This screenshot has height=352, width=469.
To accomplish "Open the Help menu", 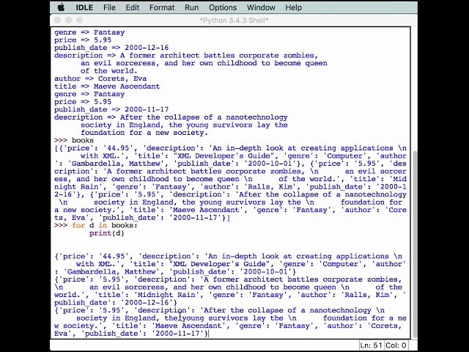I will [293, 7].
